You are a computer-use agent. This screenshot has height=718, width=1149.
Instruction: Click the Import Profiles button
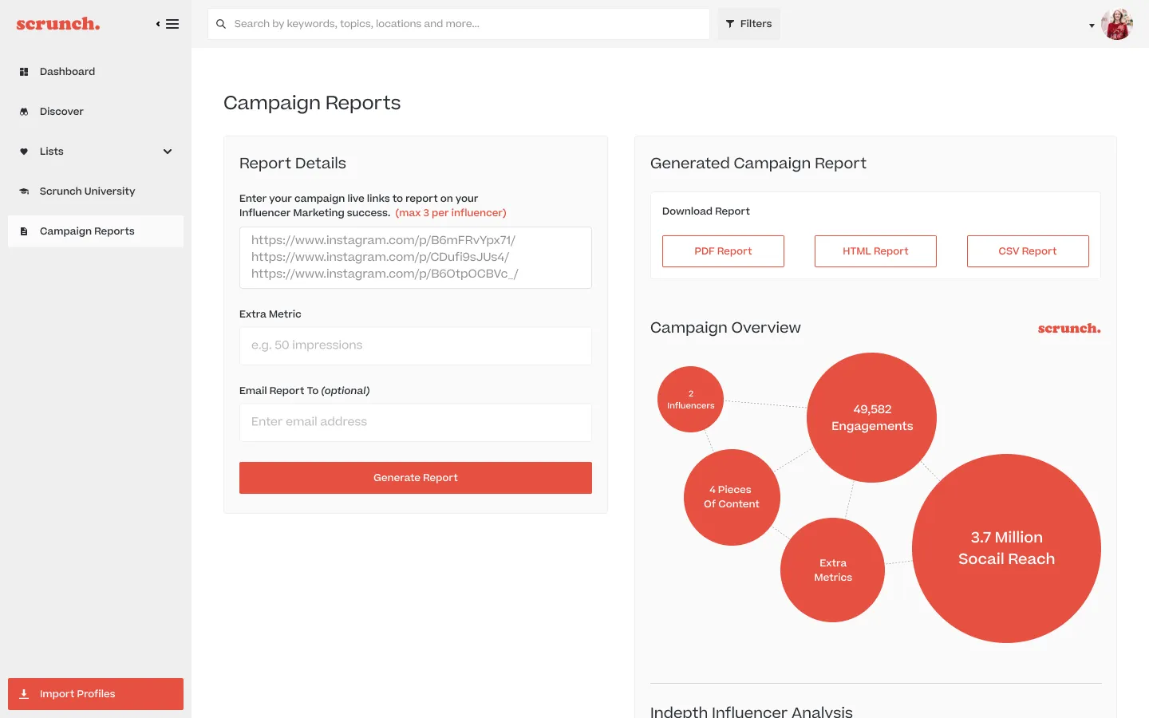96,694
